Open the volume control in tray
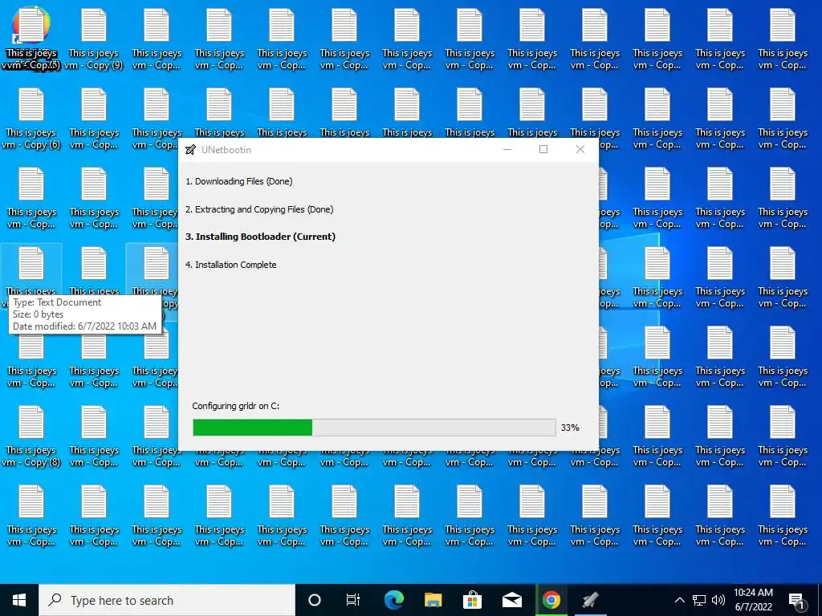 click(718, 600)
